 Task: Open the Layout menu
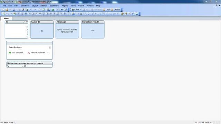[x=35, y=6]
